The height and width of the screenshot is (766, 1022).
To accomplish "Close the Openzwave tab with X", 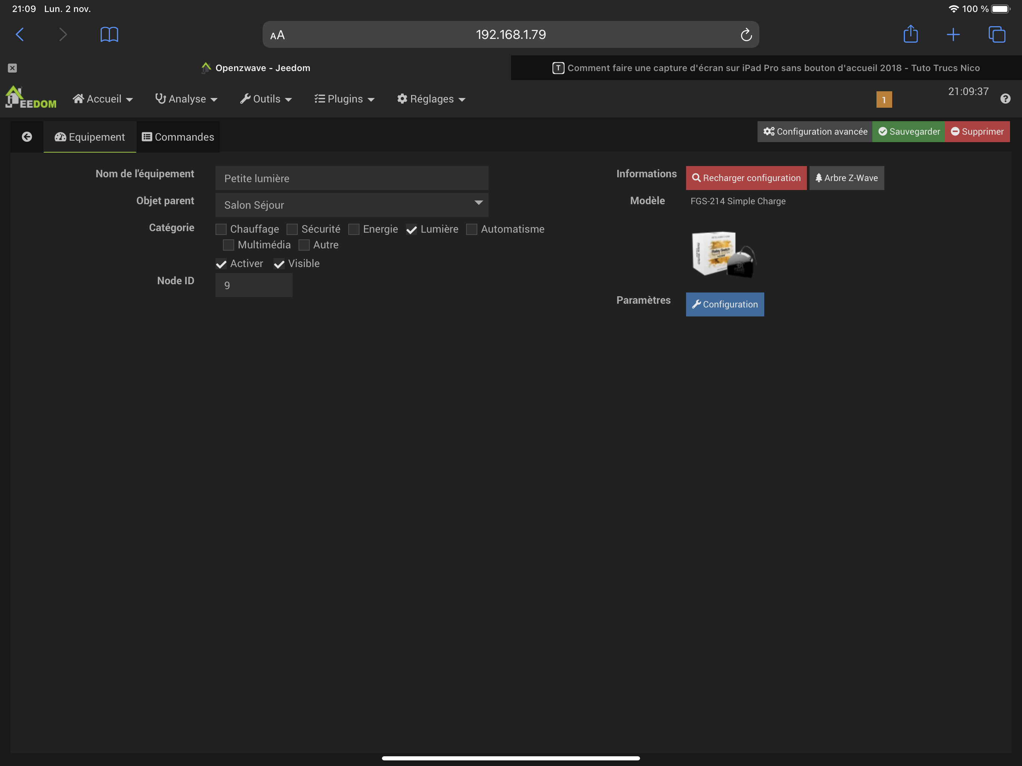I will coord(12,68).
